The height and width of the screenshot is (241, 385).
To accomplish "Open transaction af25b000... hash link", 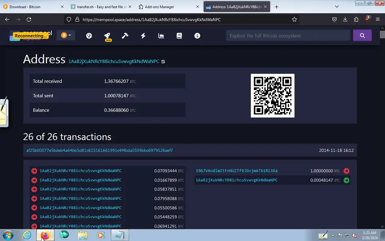I will click(x=100, y=150).
